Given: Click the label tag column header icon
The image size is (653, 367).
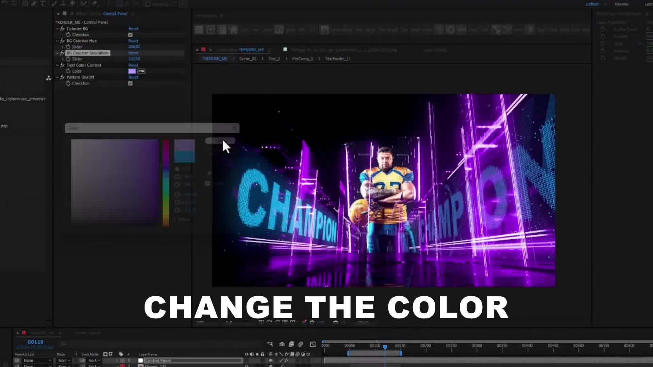Looking at the screenshot, I should 121,354.
